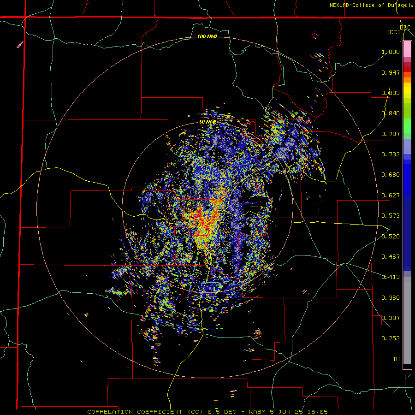This screenshot has width=415, height=415.
Task: Click the 0.413 legend value
Action: pyautogui.click(x=391, y=277)
